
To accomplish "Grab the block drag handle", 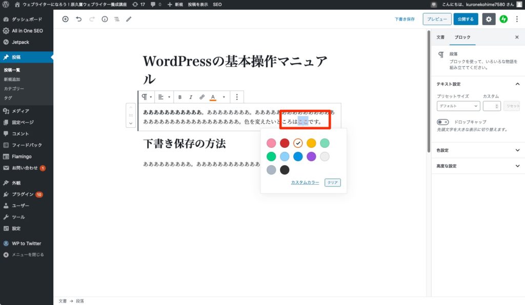I will coord(131,116).
